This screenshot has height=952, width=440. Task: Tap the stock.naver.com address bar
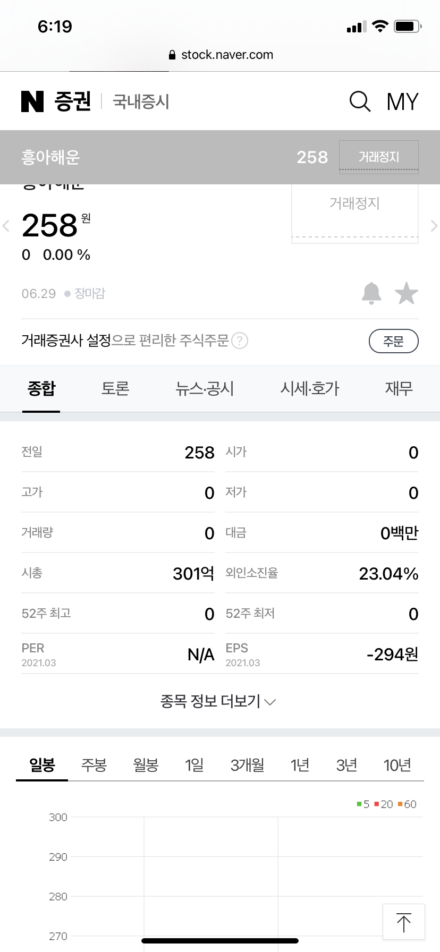coord(220,55)
